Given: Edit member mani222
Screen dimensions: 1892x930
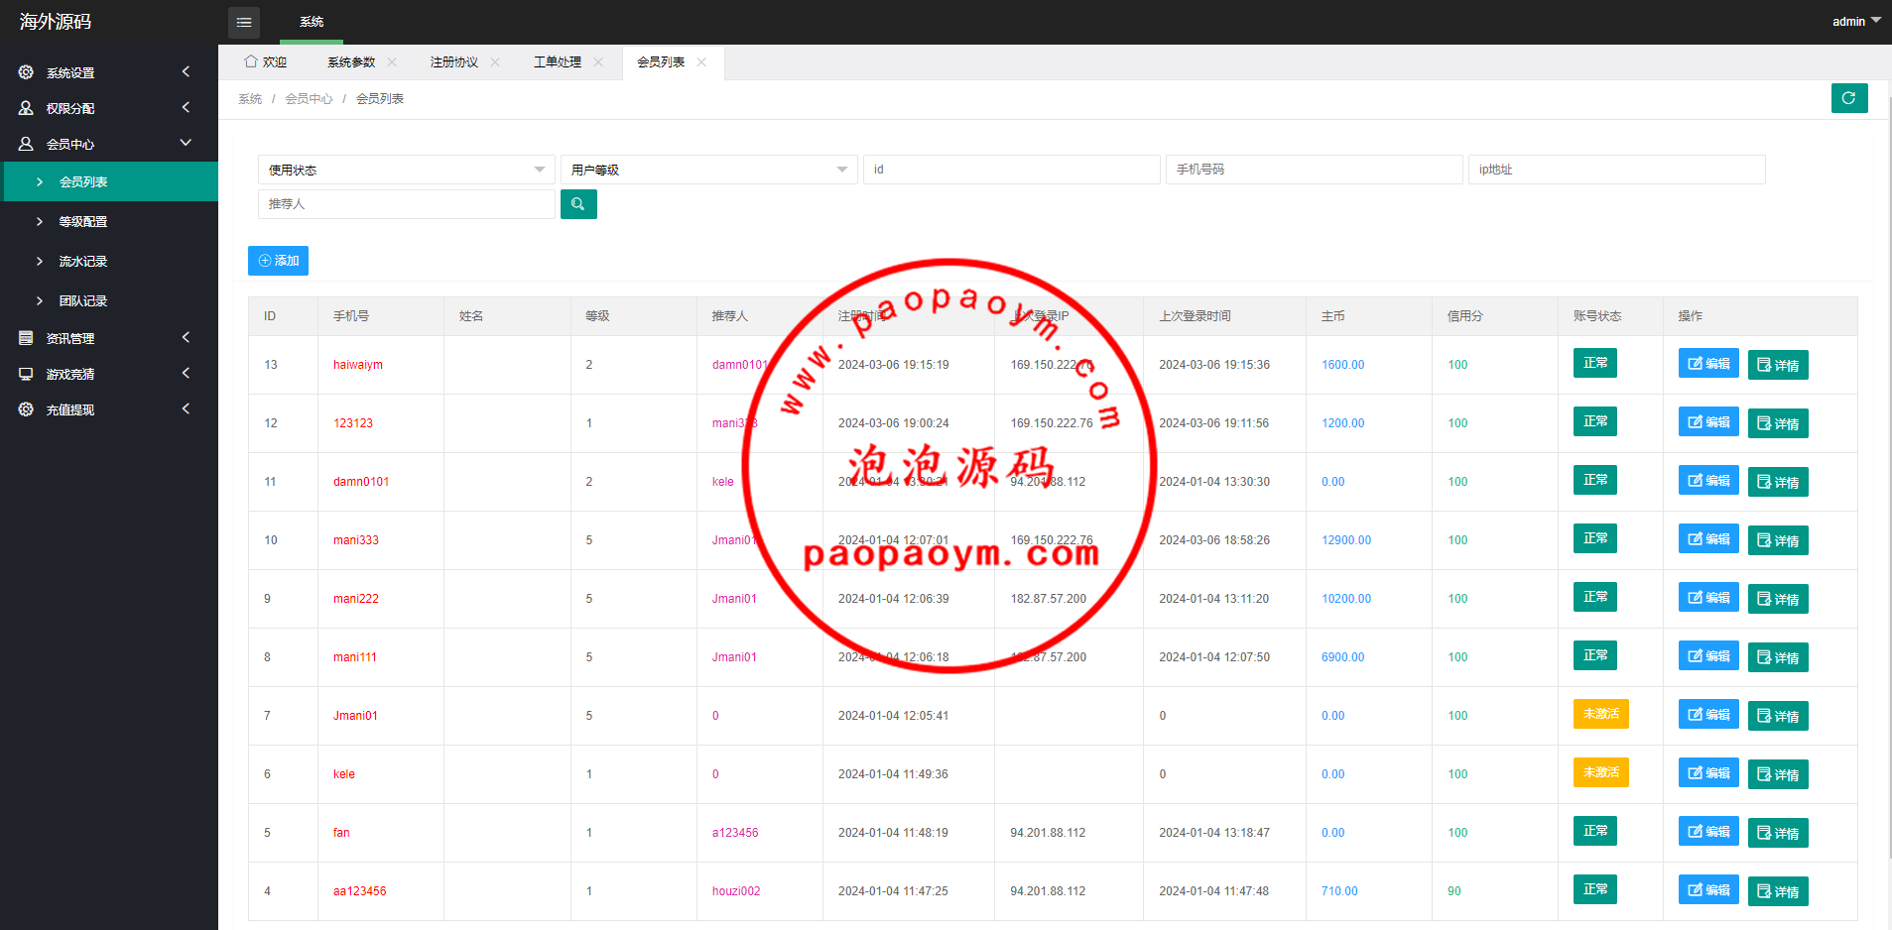Looking at the screenshot, I should [x=1708, y=598].
